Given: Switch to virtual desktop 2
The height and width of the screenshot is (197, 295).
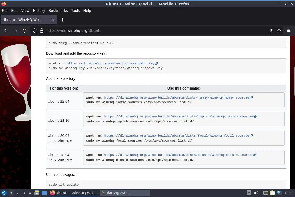Looking at the screenshot, I should coord(17,193).
